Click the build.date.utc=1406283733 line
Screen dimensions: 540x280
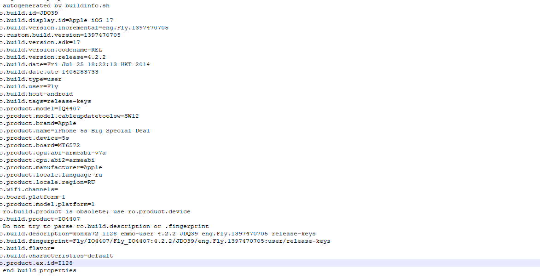pos(49,72)
